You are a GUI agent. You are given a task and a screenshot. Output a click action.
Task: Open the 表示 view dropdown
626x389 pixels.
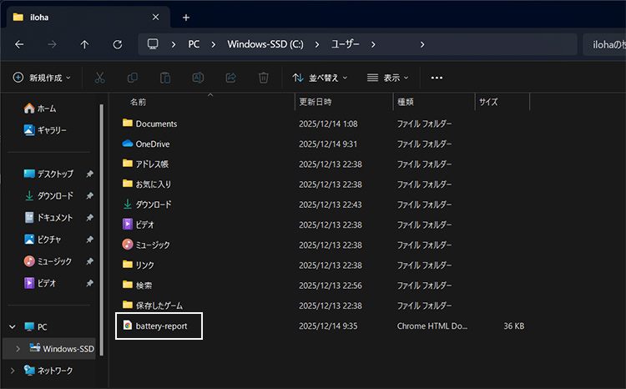tap(388, 78)
